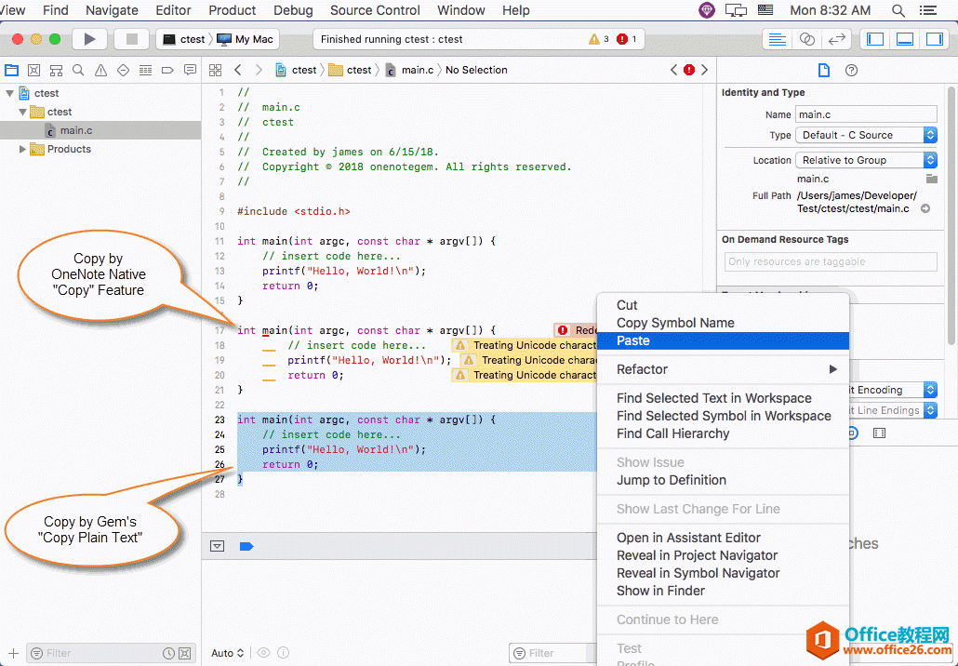Open the Find navigator magnifier icon
This screenshot has height=666, width=958.
tap(78, 70)
